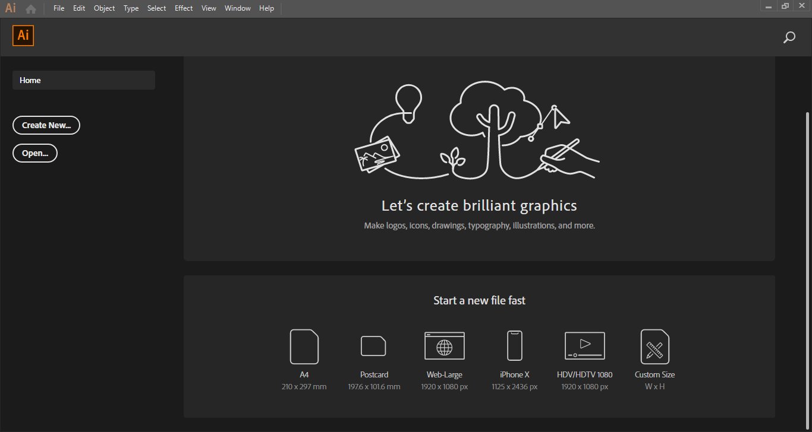
Task: Open the Effect menu
Action: (x=184, y=8)
